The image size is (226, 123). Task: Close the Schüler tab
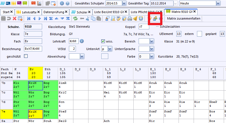click(x=89, y=12)
